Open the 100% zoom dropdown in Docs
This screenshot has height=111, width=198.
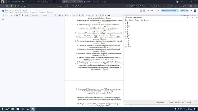point(27,15)
